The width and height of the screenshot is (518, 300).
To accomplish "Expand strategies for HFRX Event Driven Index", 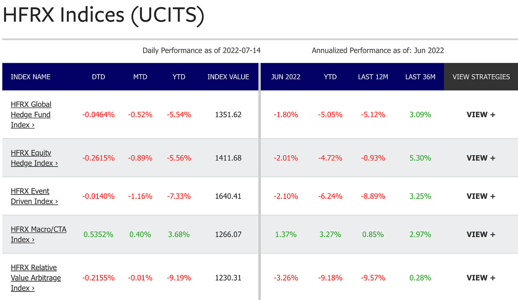I will pos(481,196).
